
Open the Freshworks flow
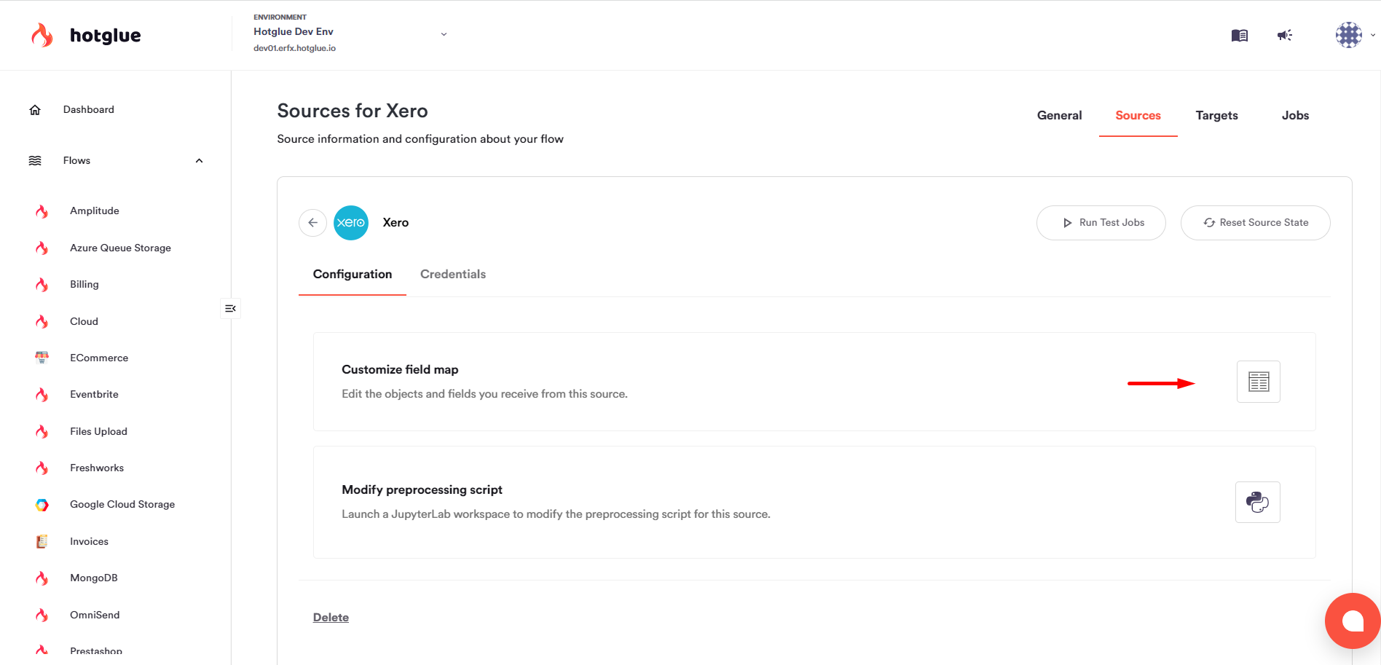pyautogui.click(x=97, y=468)
